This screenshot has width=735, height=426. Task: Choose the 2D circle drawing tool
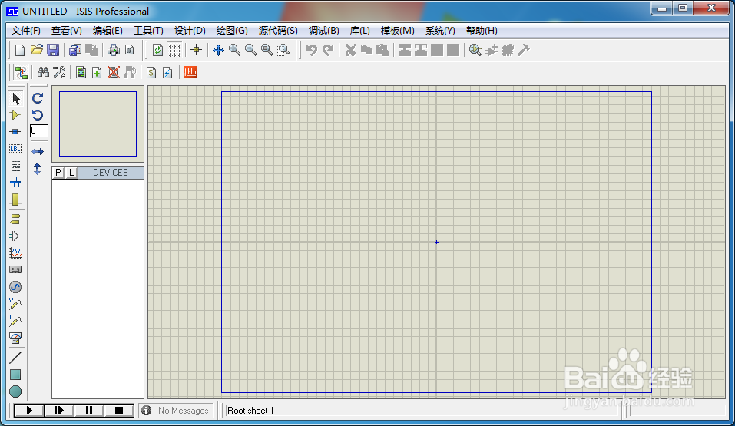pyautogui.click(x=15, y=391)
